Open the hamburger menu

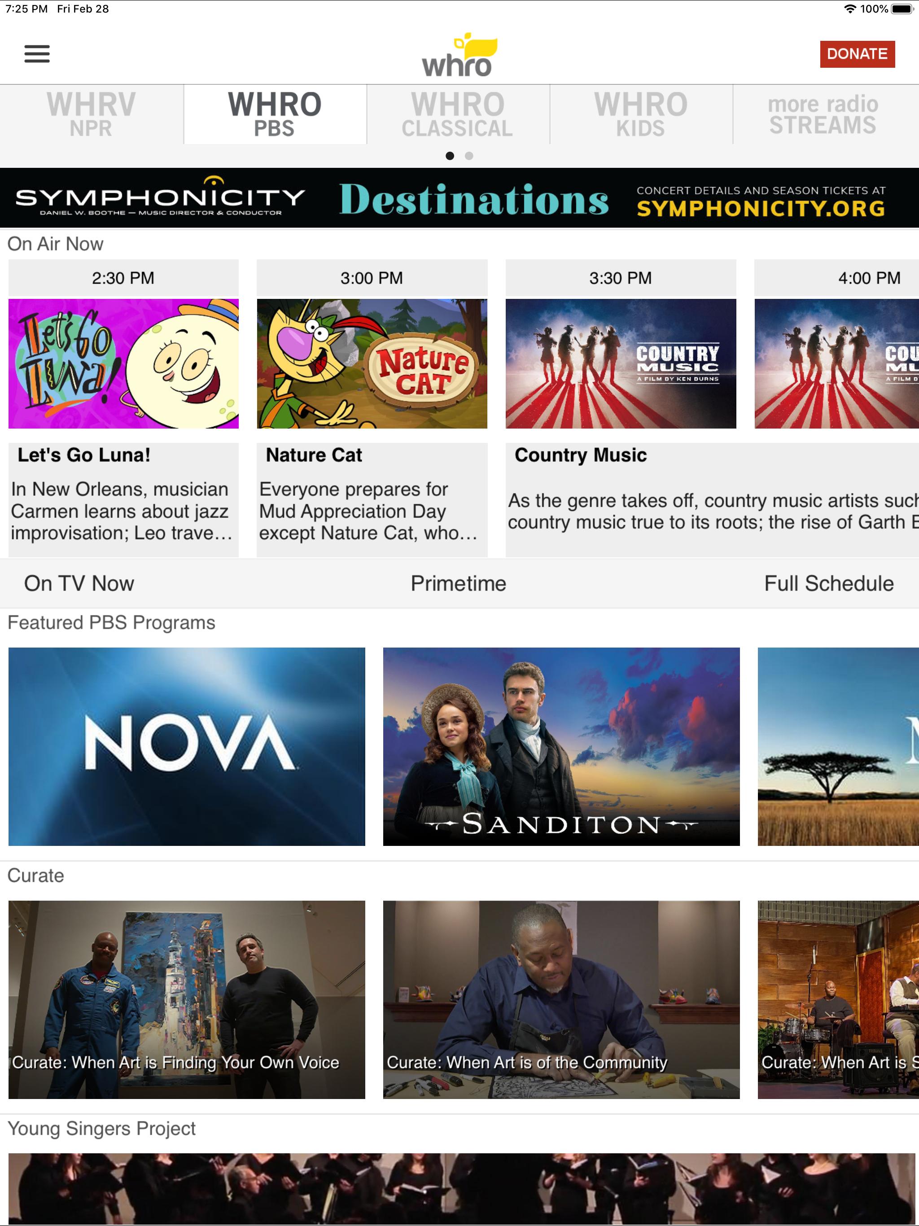(x=37, y=54)
